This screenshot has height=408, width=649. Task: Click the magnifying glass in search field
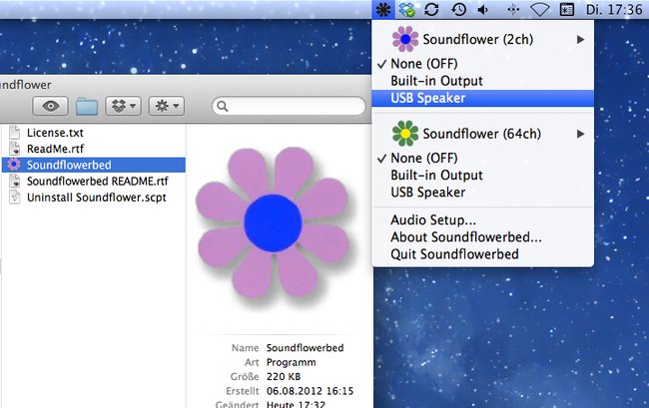pos(223,106)
